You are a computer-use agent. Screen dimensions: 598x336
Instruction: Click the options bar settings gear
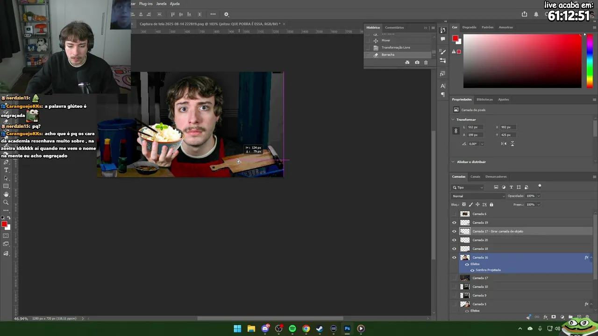click(227, 14)
